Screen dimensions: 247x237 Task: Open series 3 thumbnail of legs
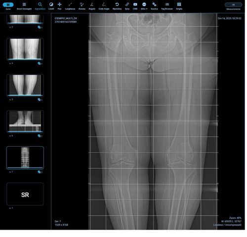click(25, 19)
